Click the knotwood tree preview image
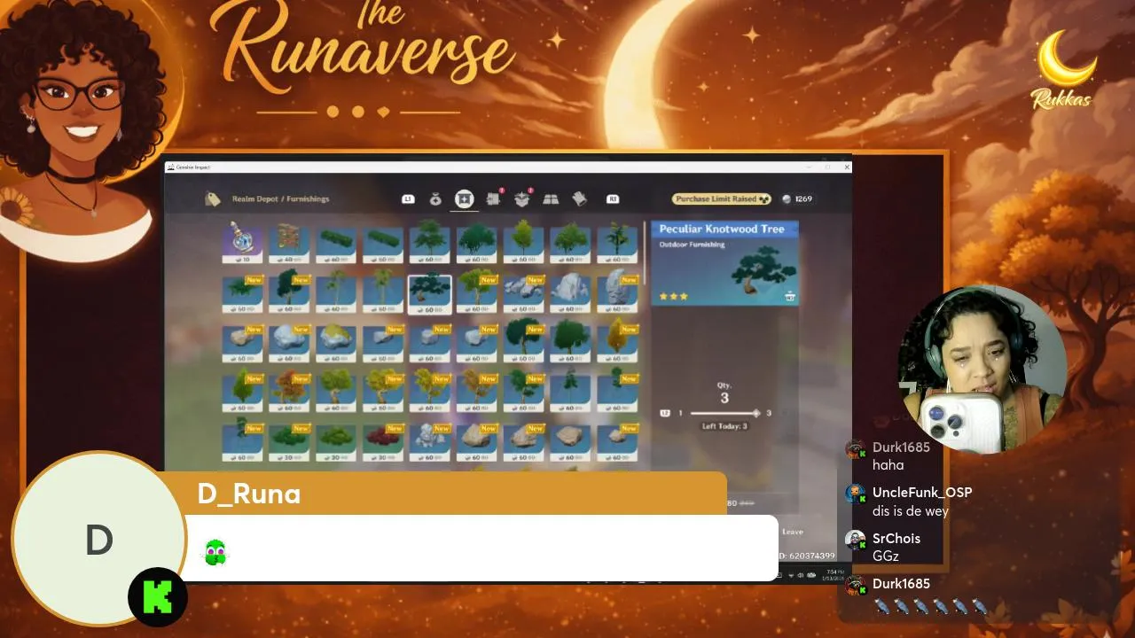The width and height of the screenshot is (1135, 638). [762, 269]
